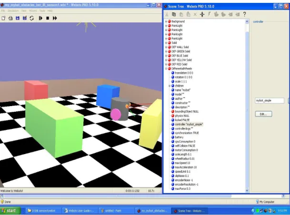Click the Scene Tree - Webots taskbar item
Screen dimensions: 290x215
[190, 211]
